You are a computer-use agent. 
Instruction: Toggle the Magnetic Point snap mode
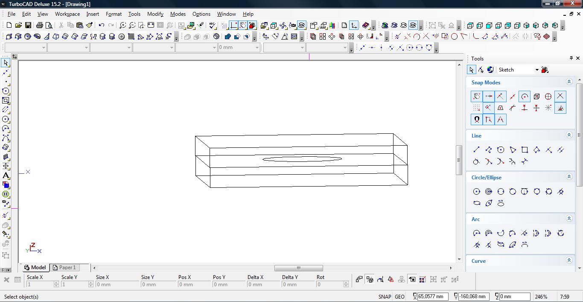point(476,120)
